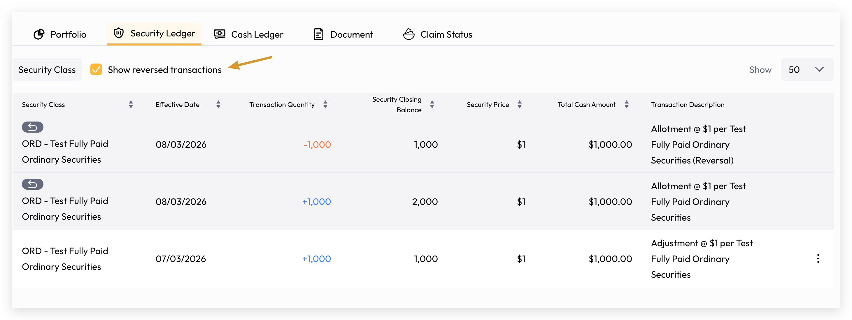This screenshot has width=852, height=320.
Task: Click the 07/03/2026 effective date
Action: click(x=180, y=259)
